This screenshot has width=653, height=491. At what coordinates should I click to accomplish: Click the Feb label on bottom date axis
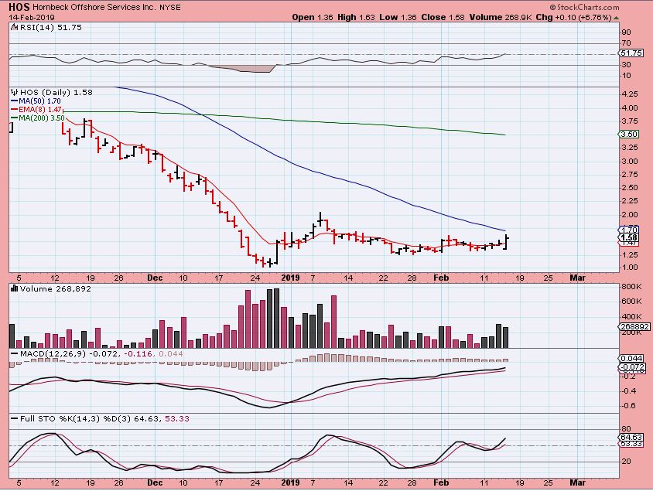(x=441, y=482)
